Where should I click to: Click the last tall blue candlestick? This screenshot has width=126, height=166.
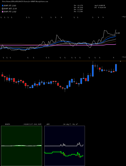click(116, 68)
